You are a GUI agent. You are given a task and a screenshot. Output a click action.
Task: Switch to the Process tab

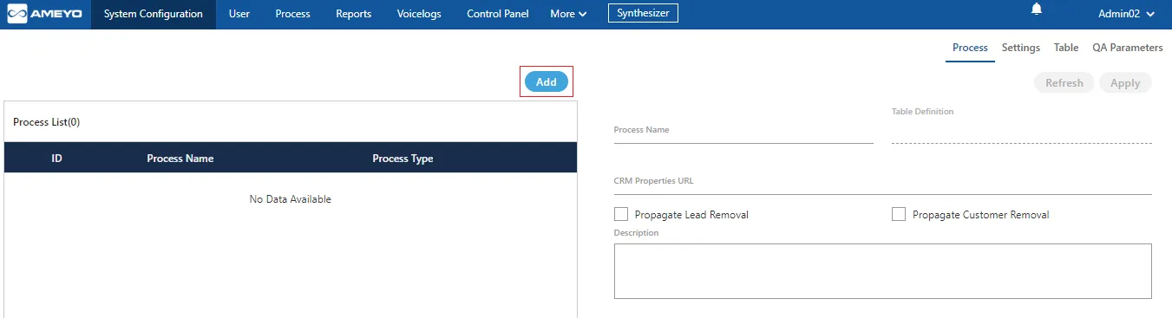click(970, 48)
